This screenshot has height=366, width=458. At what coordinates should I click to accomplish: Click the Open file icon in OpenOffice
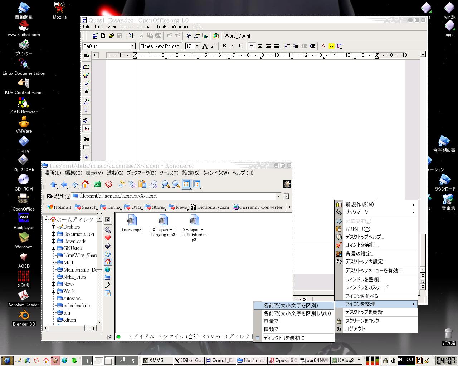pos(111,36)
